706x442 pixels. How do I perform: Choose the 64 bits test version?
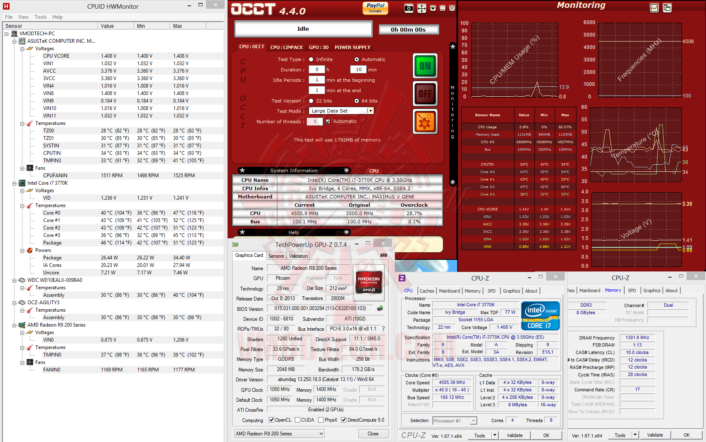coord(357,101)
